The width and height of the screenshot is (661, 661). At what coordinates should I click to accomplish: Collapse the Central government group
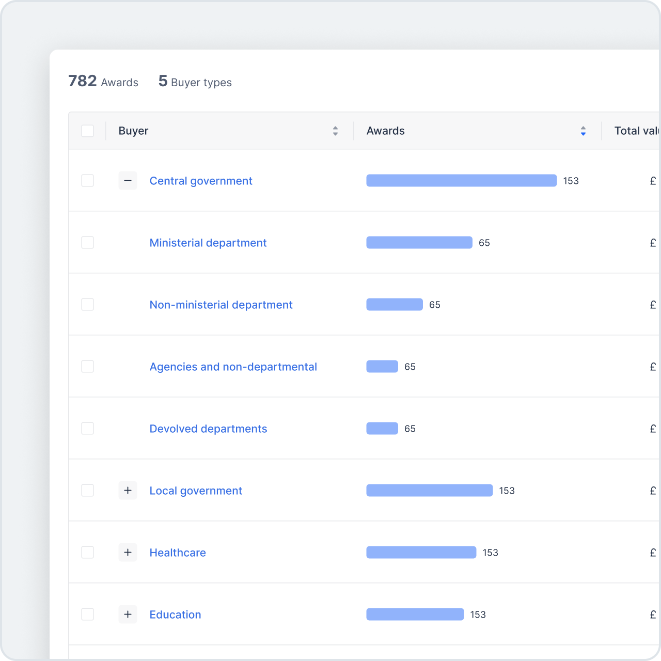pyautogui.click(x=128, y=180)
